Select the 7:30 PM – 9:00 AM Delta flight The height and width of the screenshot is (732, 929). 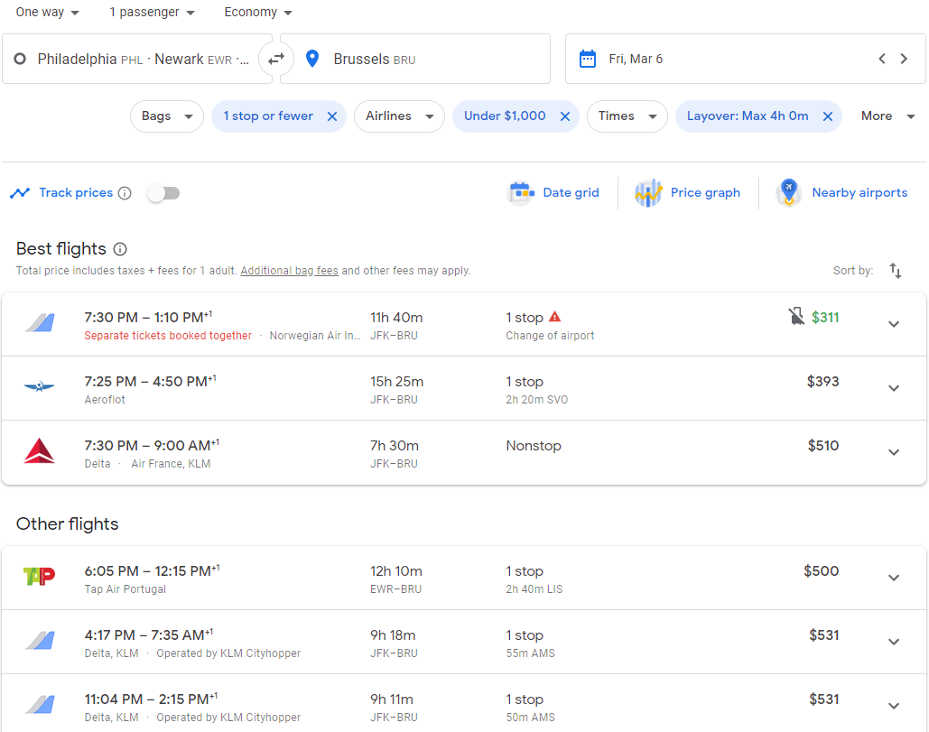(464, 452)
